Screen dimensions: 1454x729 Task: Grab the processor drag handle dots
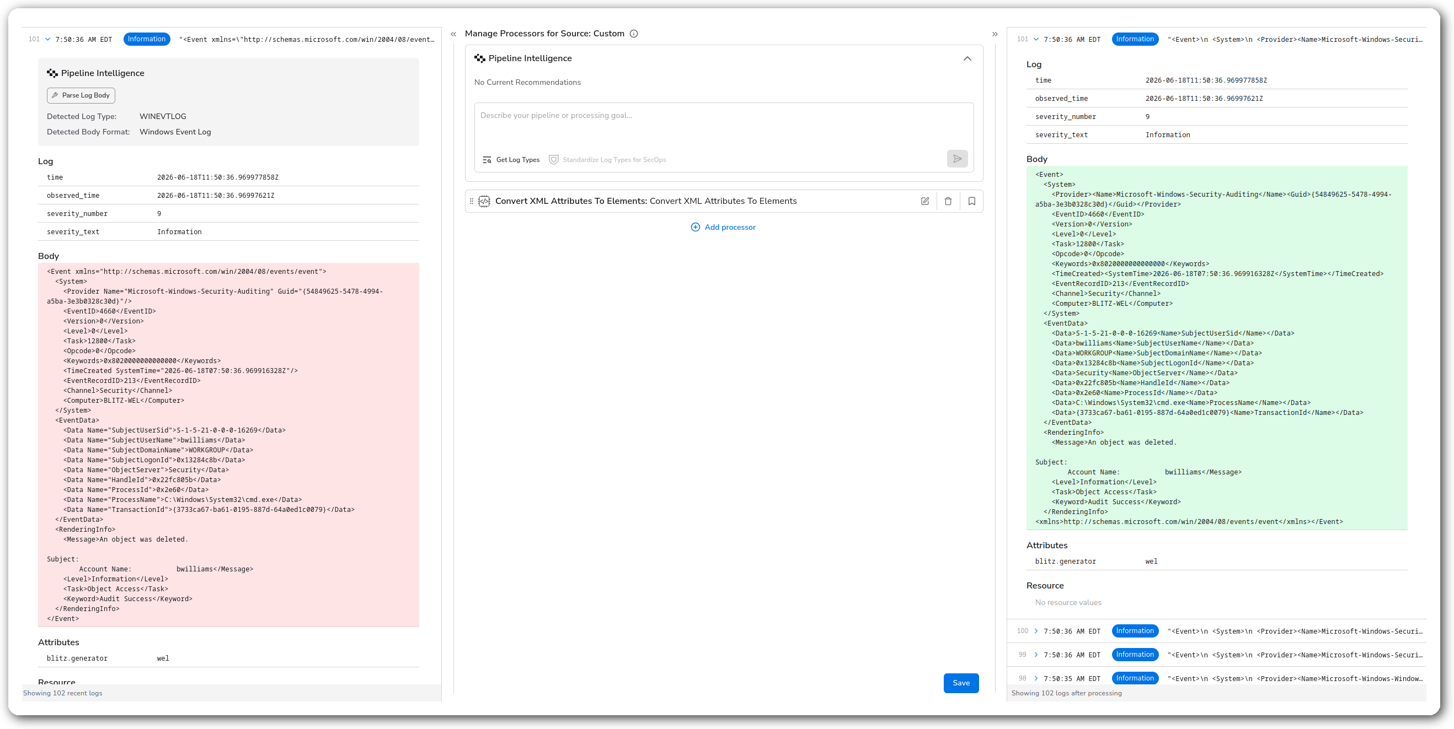[472, 201]
